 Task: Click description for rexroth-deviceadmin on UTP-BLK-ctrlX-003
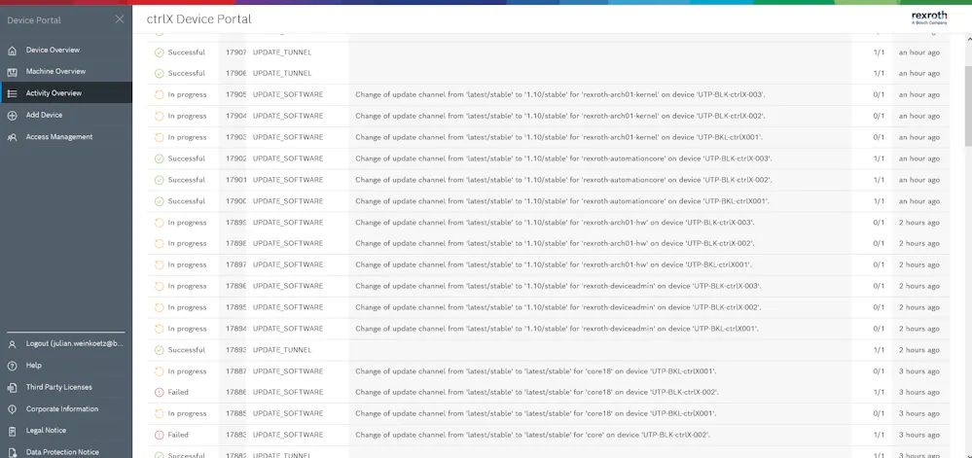coord(558,286)
